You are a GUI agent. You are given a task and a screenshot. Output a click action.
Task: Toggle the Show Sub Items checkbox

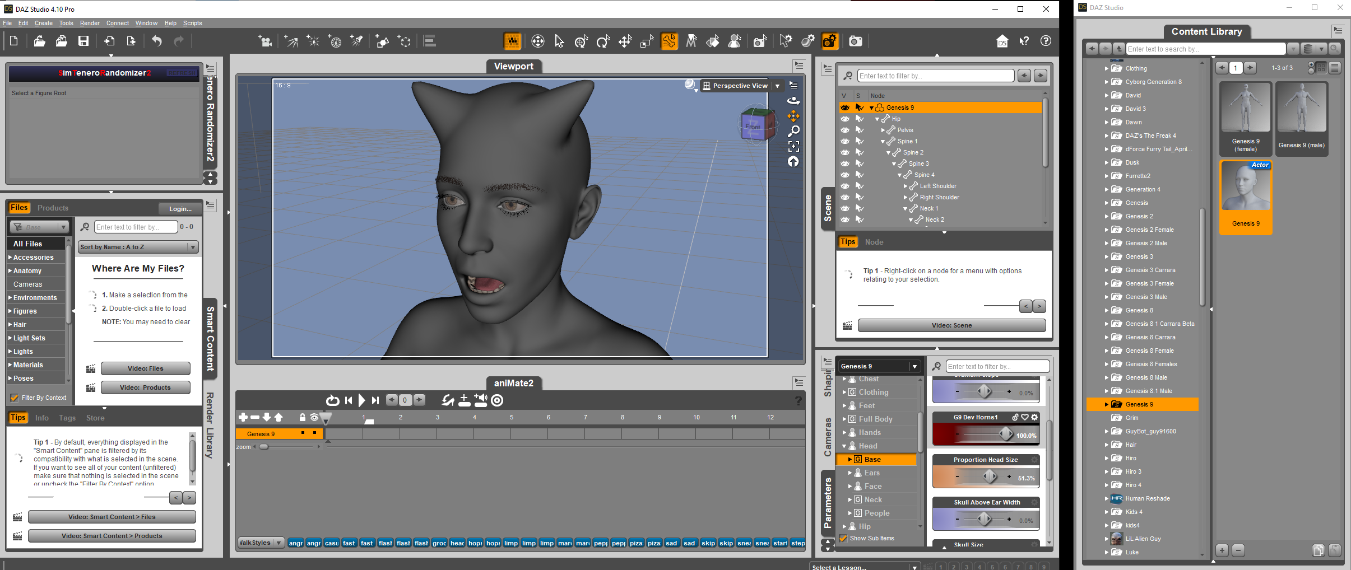point(843,538)
